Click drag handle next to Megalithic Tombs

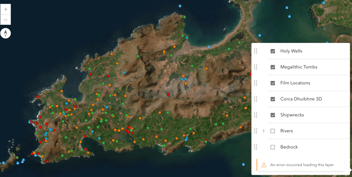[x=255, y=67]
